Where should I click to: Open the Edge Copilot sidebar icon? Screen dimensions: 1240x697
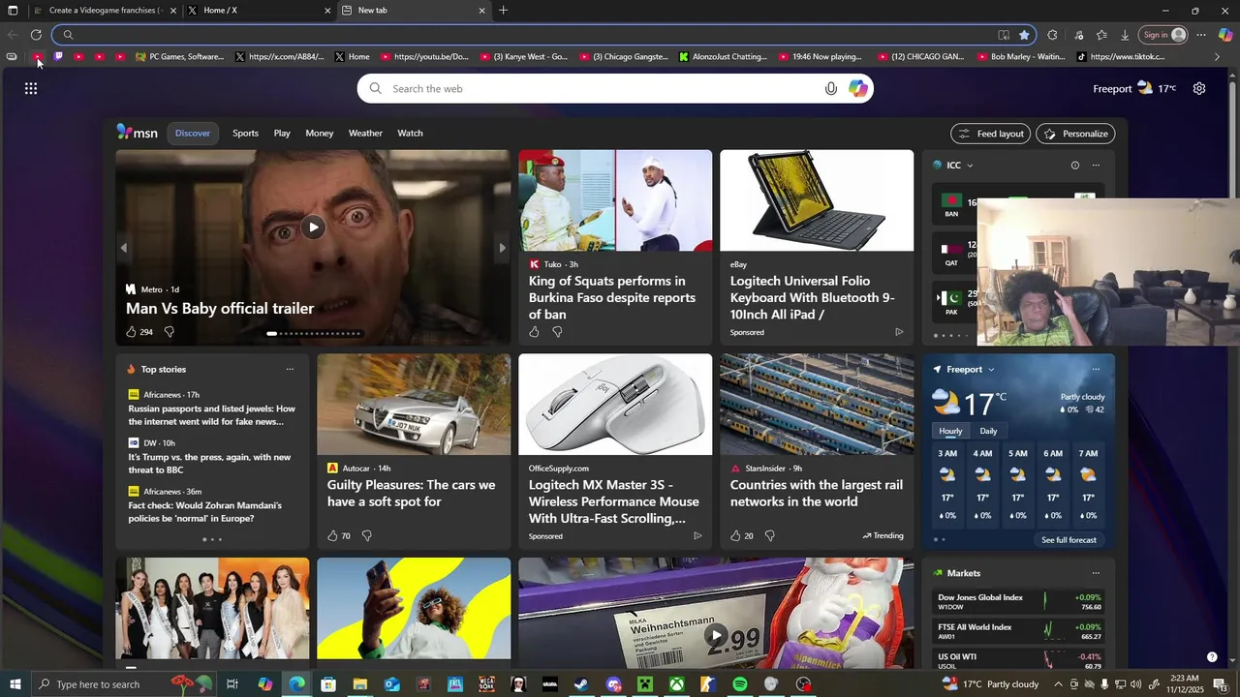(x=1225, y=35)
